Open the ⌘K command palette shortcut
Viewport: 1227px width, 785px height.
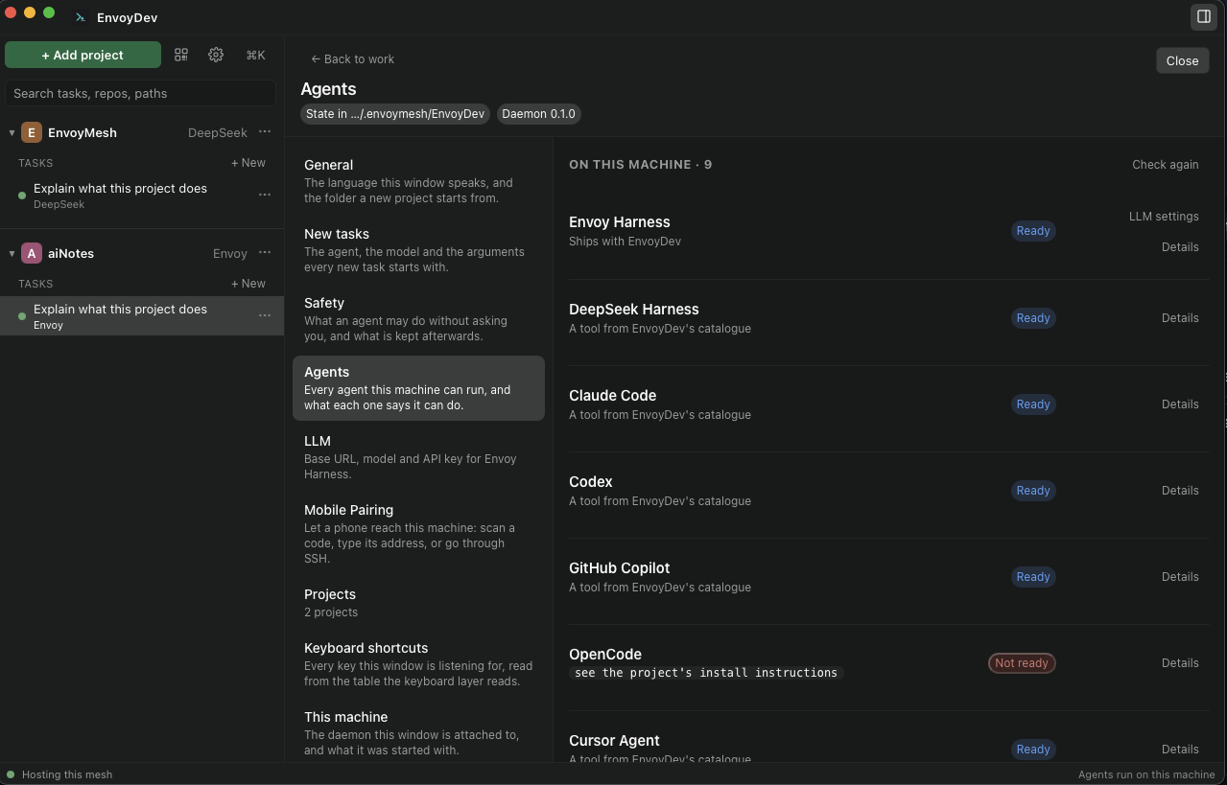click(x=255, y=55)
